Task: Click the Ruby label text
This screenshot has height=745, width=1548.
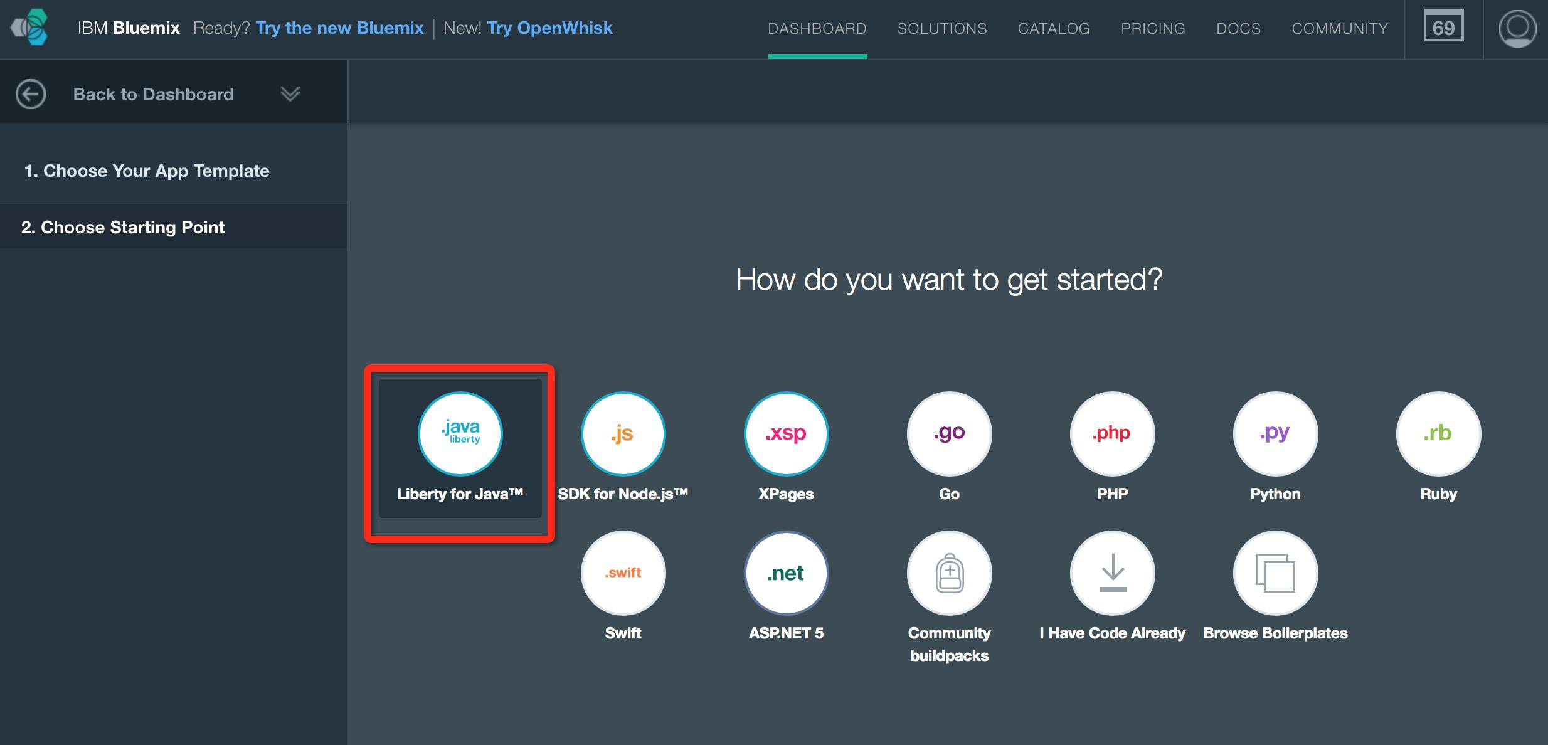Action: coord(1438,494)
